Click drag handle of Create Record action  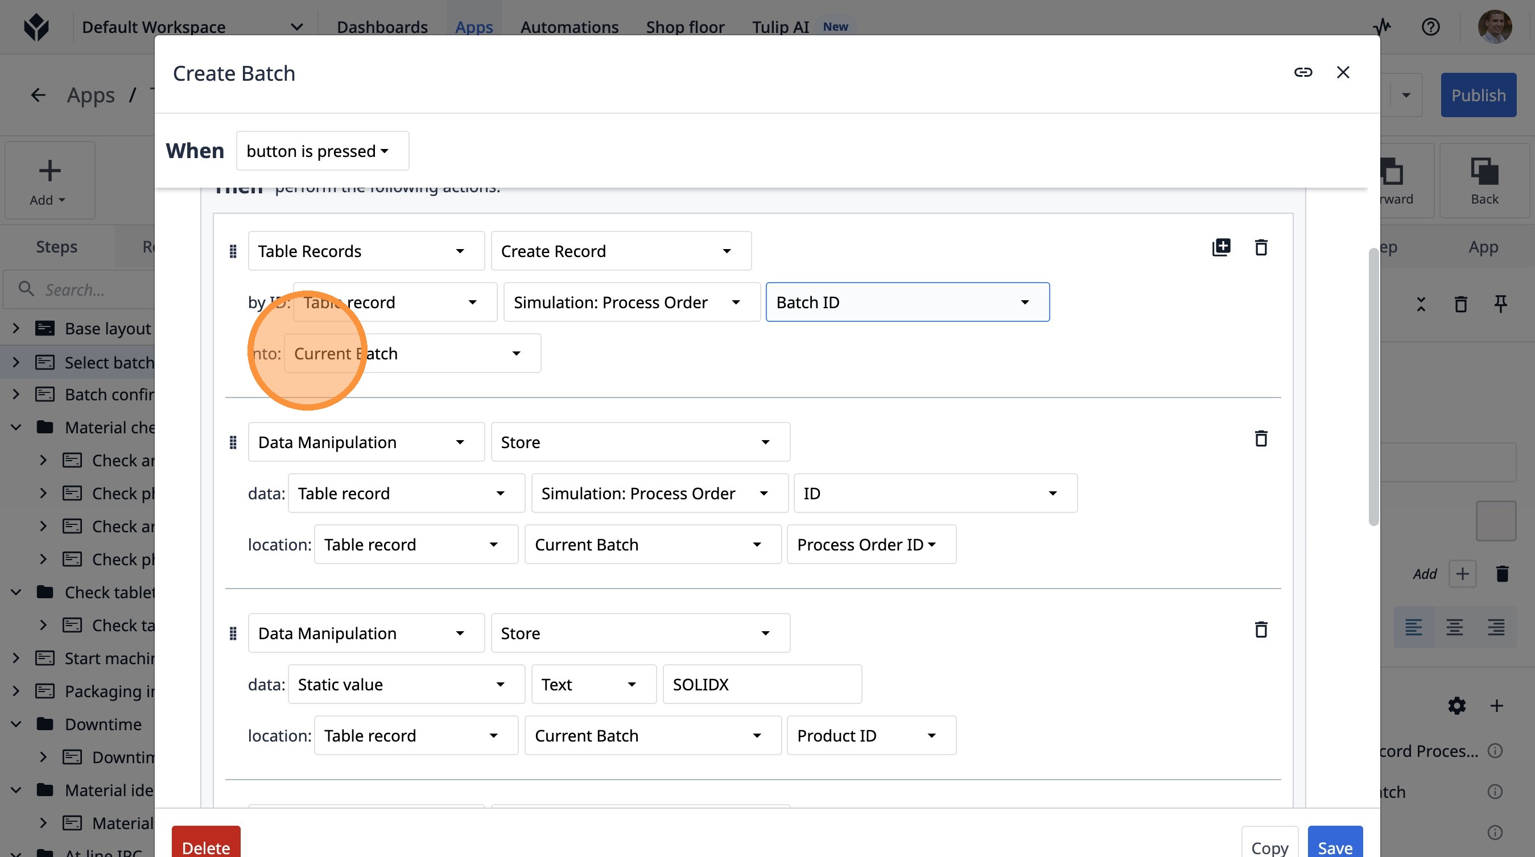point(233,251)
